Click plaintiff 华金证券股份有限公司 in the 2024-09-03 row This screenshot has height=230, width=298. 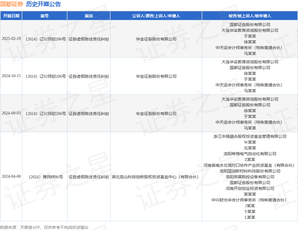(x=156, y=114)
